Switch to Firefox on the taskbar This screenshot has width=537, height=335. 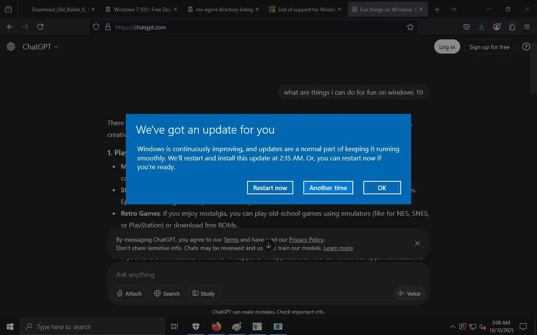[x=216, y=327]
